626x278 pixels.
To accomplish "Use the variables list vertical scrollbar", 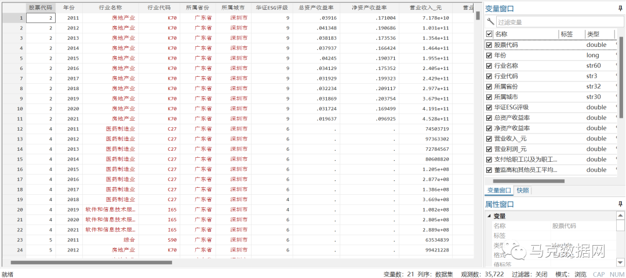I will [x=620, y=77].
